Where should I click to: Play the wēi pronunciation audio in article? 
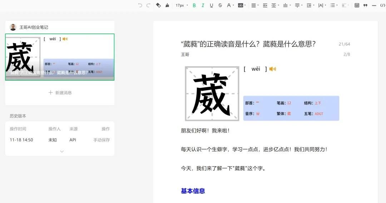click(273, 69)
